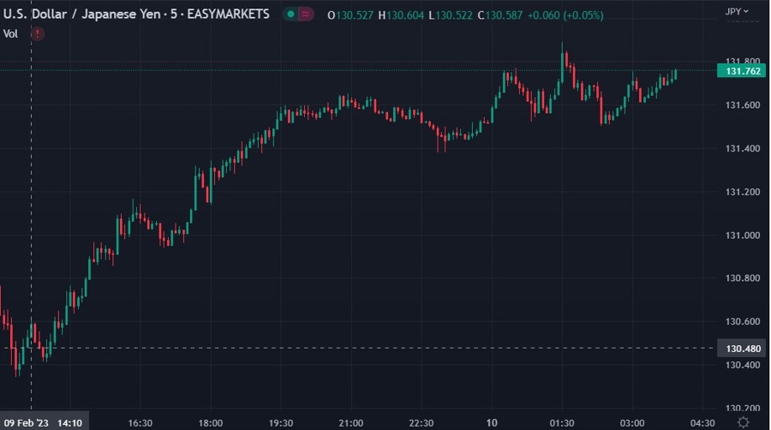Click the 131.000 price axis label

(x=743, y=235)
